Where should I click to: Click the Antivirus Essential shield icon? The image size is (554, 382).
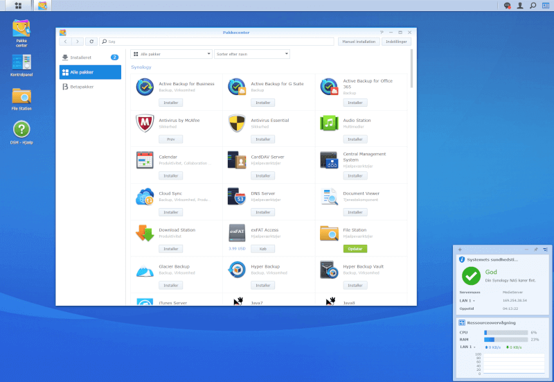pyautogui.click(x=237, y=123)
